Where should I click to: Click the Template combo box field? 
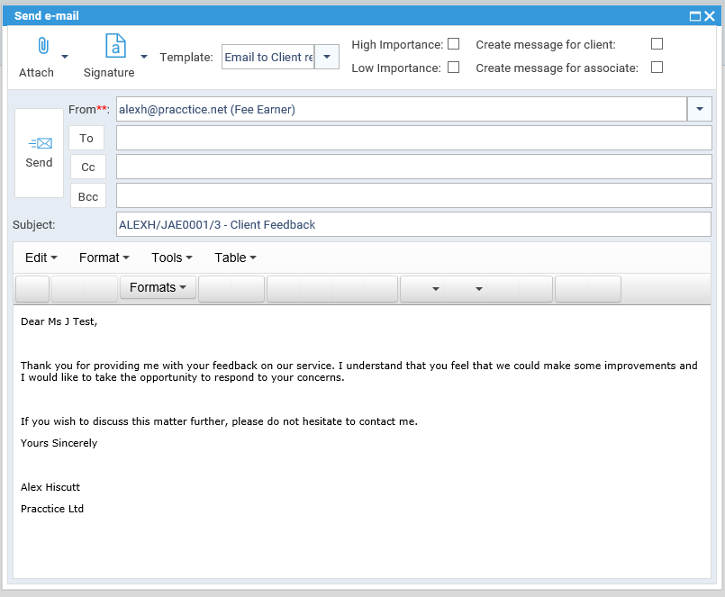pos(268,57)
